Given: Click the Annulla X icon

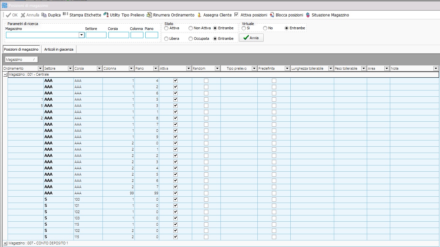Looking at the screenshot, I should (x=23, y=15).
